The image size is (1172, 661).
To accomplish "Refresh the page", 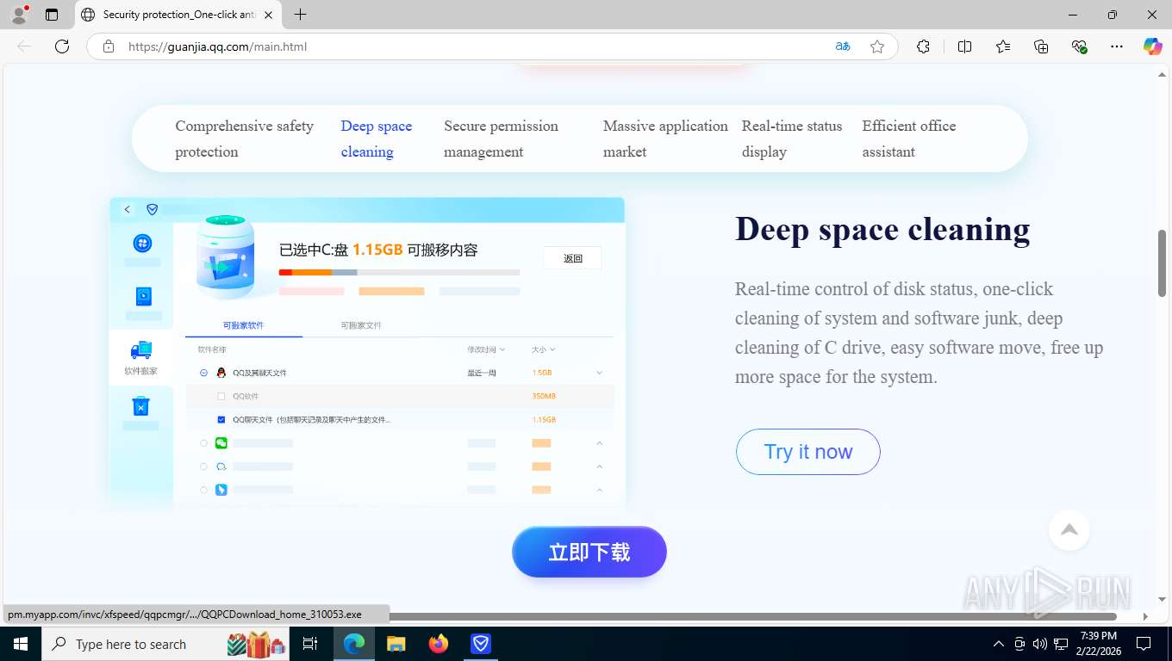I will [x=62, y=46].
